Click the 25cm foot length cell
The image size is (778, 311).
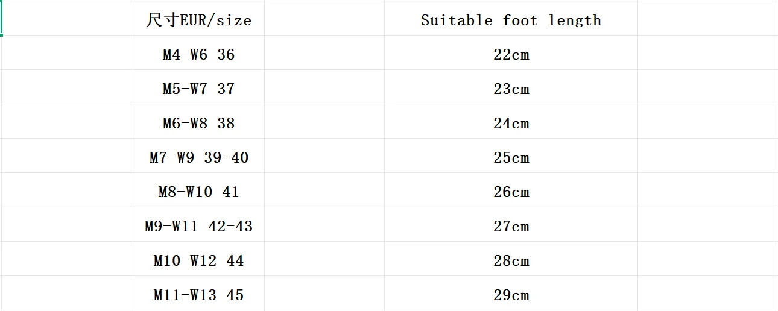[x=511, y=158]
